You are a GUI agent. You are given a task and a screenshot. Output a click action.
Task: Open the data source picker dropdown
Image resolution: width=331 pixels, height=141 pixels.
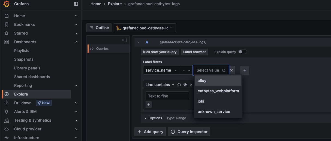(145, 28)
